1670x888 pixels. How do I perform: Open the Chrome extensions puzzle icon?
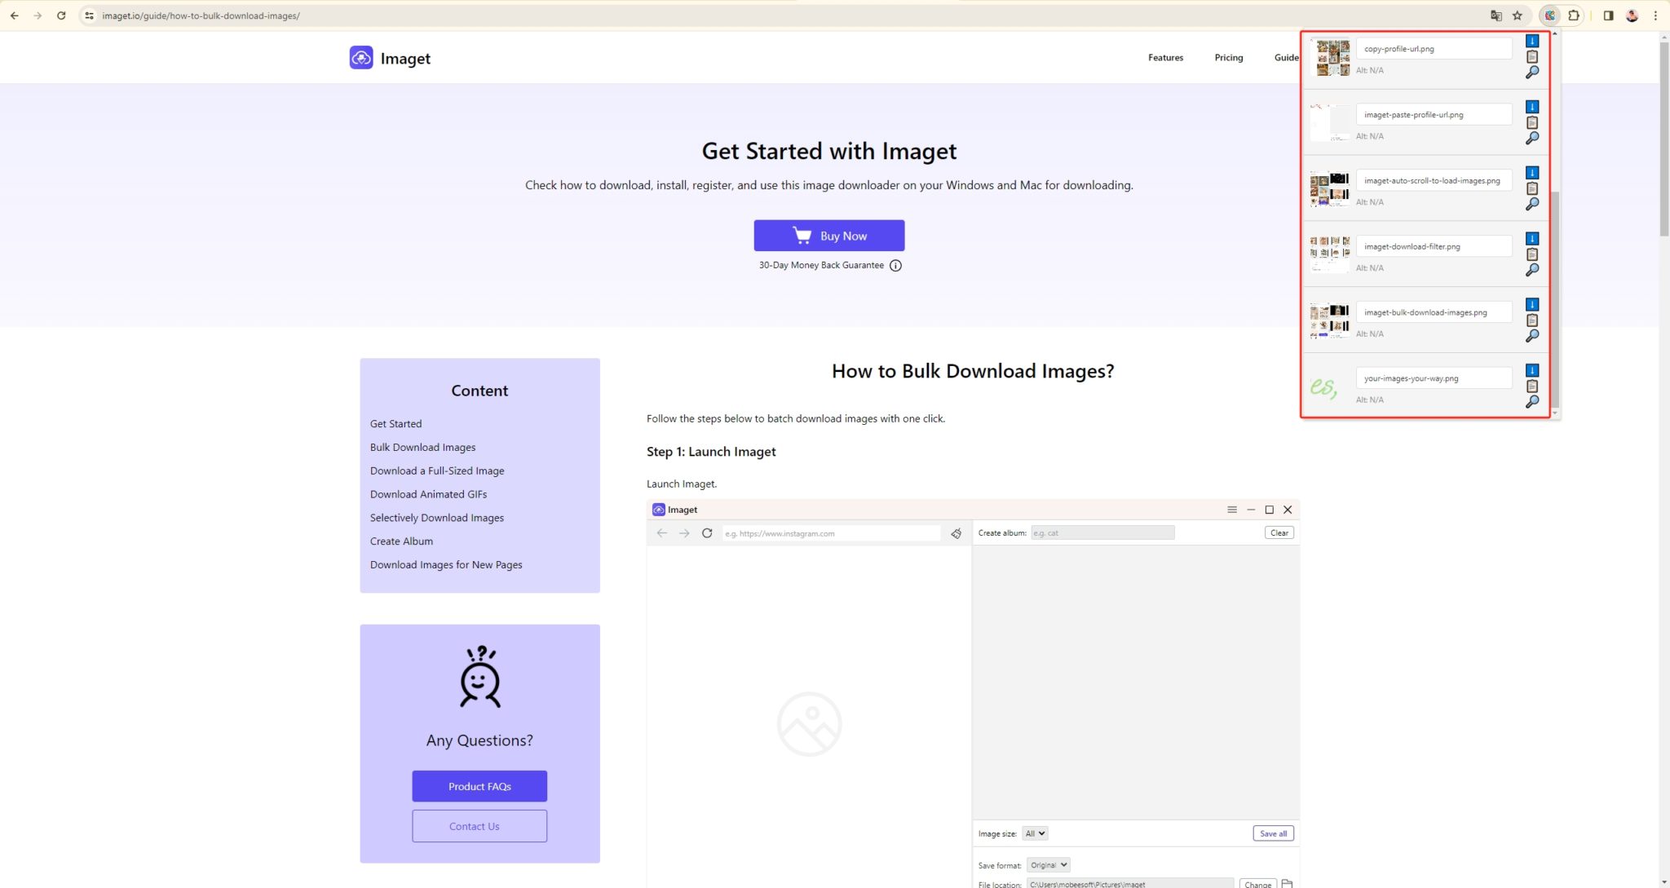pyautogui.click(x=1574, y=15)
